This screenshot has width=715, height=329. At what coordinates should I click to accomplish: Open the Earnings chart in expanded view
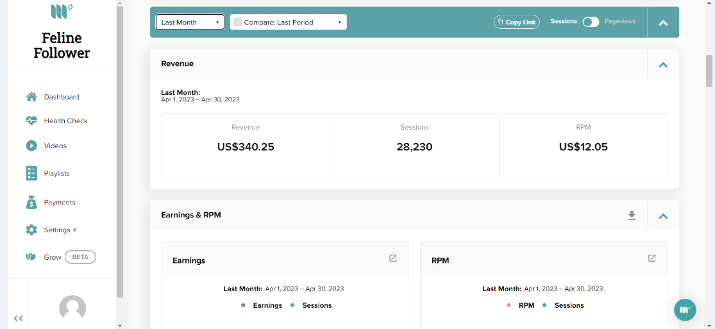point(392,258)
